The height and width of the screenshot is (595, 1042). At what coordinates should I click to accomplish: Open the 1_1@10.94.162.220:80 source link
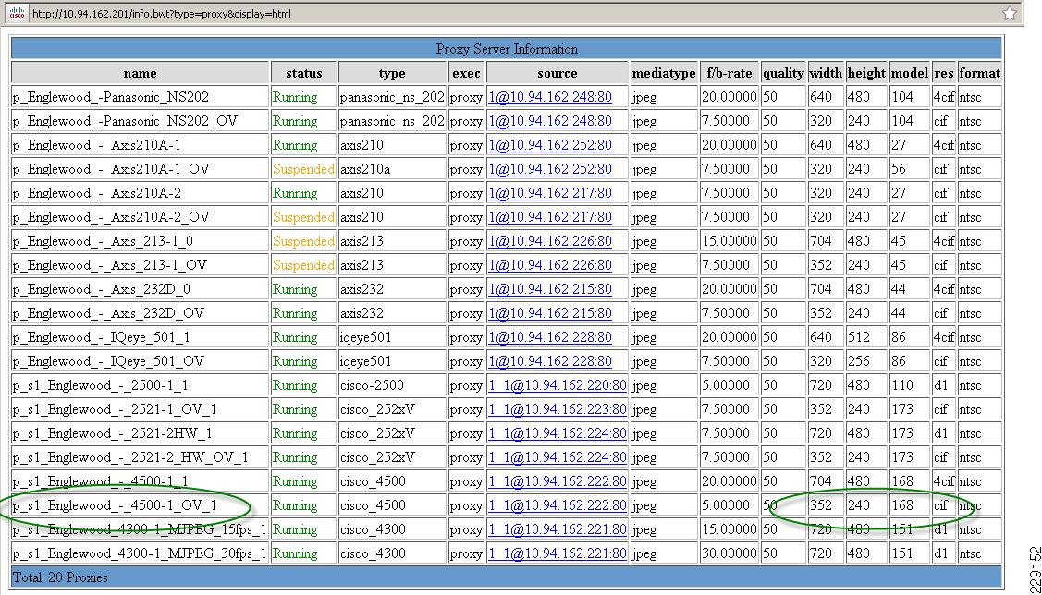coord(558,385)
